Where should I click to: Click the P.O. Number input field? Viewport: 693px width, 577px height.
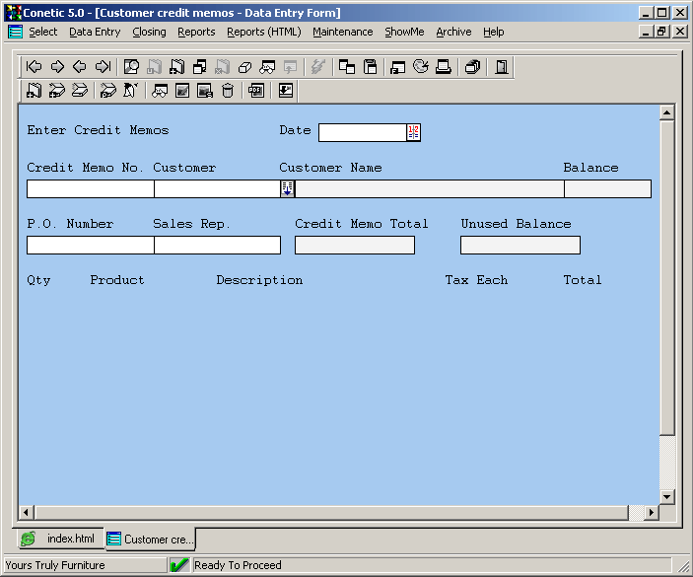tap(90, 245)
